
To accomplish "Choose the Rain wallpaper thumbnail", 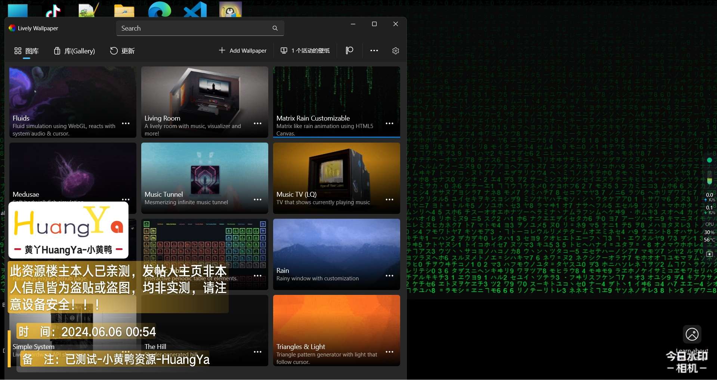I will coord(336,246).
